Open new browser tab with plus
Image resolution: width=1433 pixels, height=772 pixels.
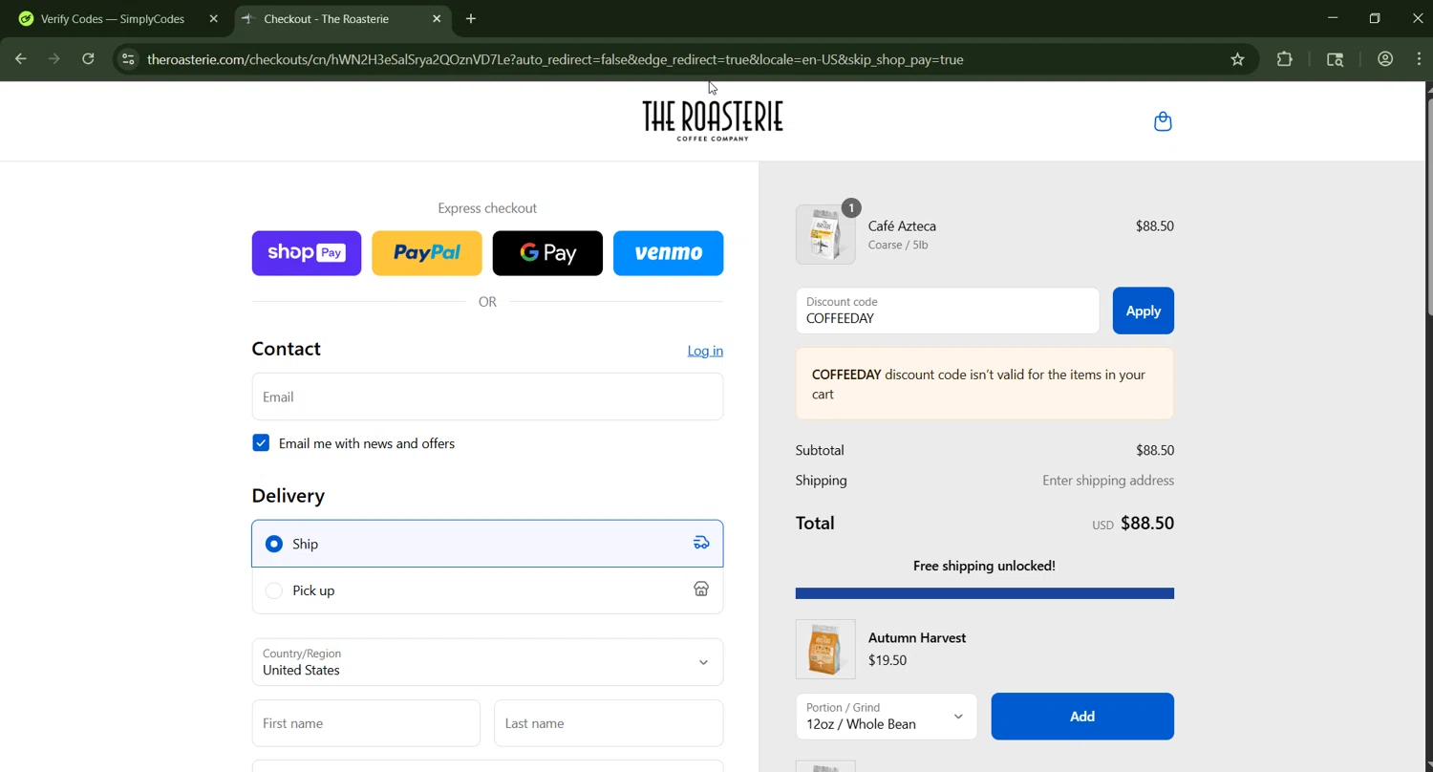[471, 19]
